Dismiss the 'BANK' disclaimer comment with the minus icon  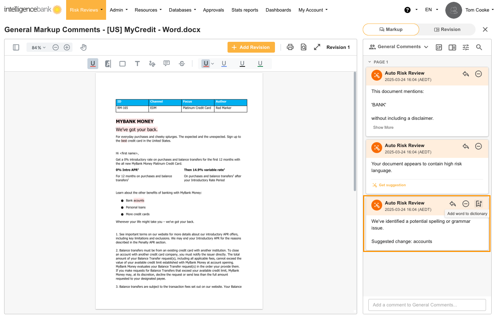coord(479,74)
